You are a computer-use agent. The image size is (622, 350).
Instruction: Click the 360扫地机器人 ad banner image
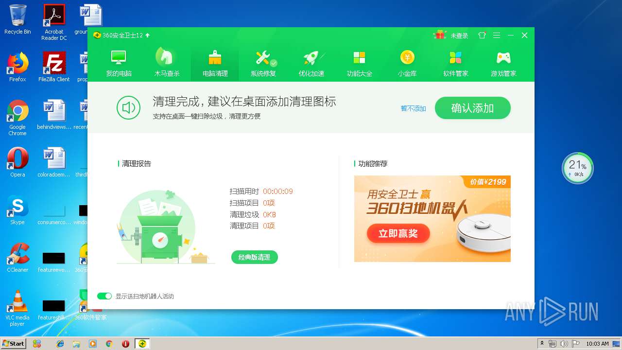point(432,219)
